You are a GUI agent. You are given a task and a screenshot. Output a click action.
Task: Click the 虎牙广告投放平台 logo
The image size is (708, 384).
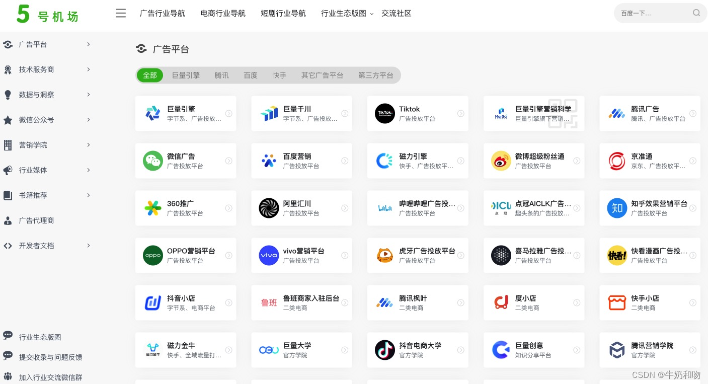click(385, 256)
